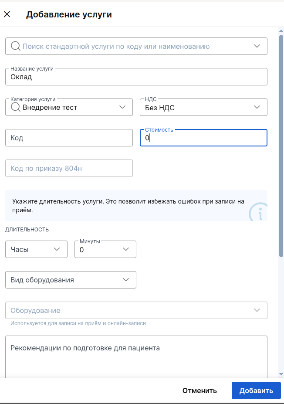Expand the Часы duration dropdown
This screenshot has width=284, height=404.
click(36, 249)
